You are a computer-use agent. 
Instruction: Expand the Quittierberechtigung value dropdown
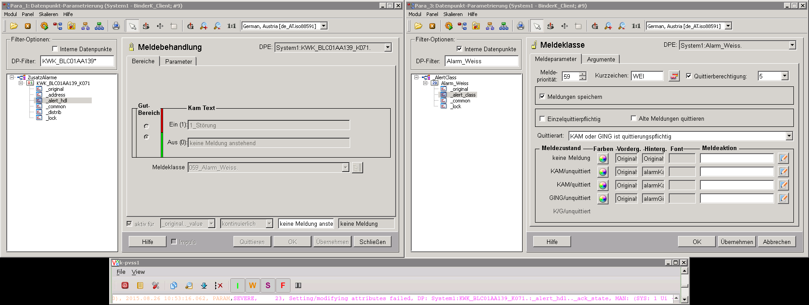click(x=784, y=76)
